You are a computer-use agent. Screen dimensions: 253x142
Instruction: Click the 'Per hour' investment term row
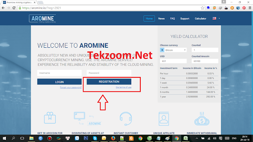pyautogui.click(x=189, y=73)
